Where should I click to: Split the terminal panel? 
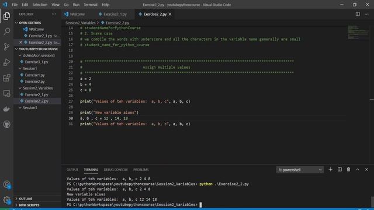tap(340, 170)
